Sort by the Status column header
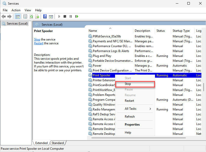 tap(163, 31)
